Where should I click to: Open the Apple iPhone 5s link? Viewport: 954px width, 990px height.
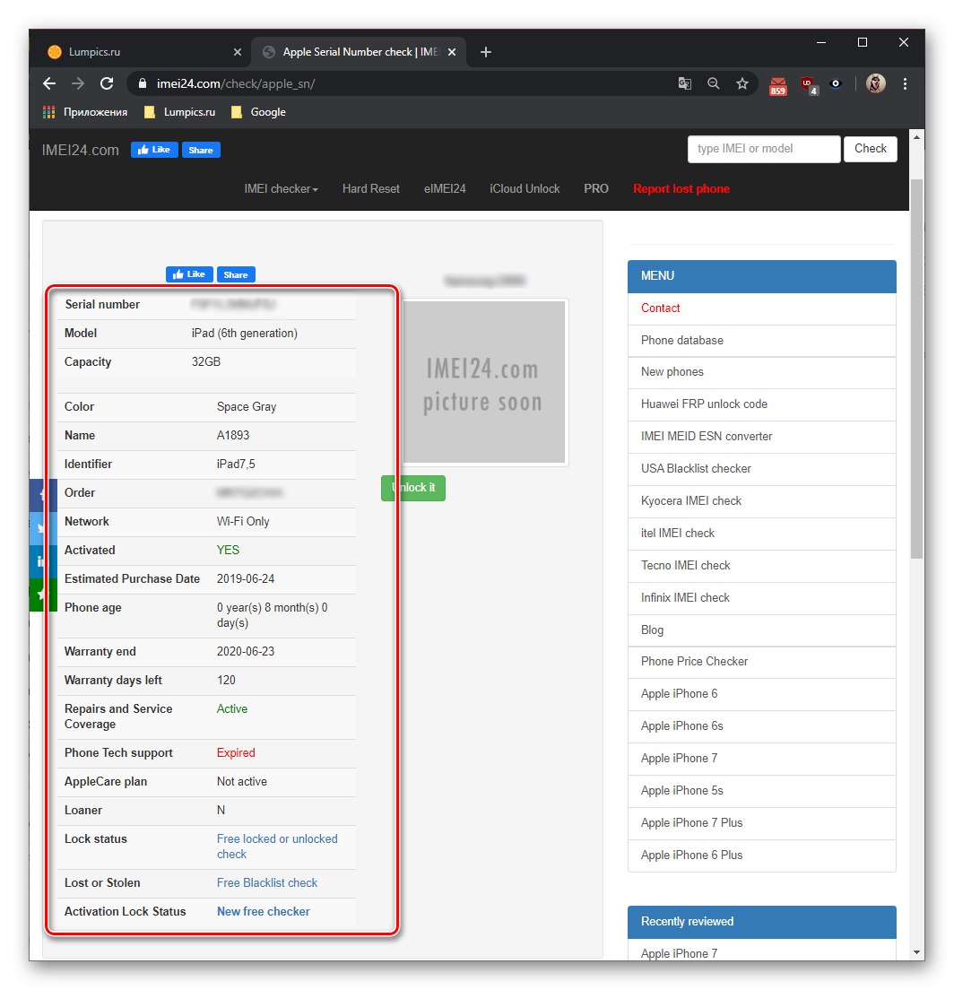pos(761,791)
